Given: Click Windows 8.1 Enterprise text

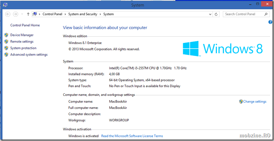Looking at the screenshot, I should click(x=85, y=43).
